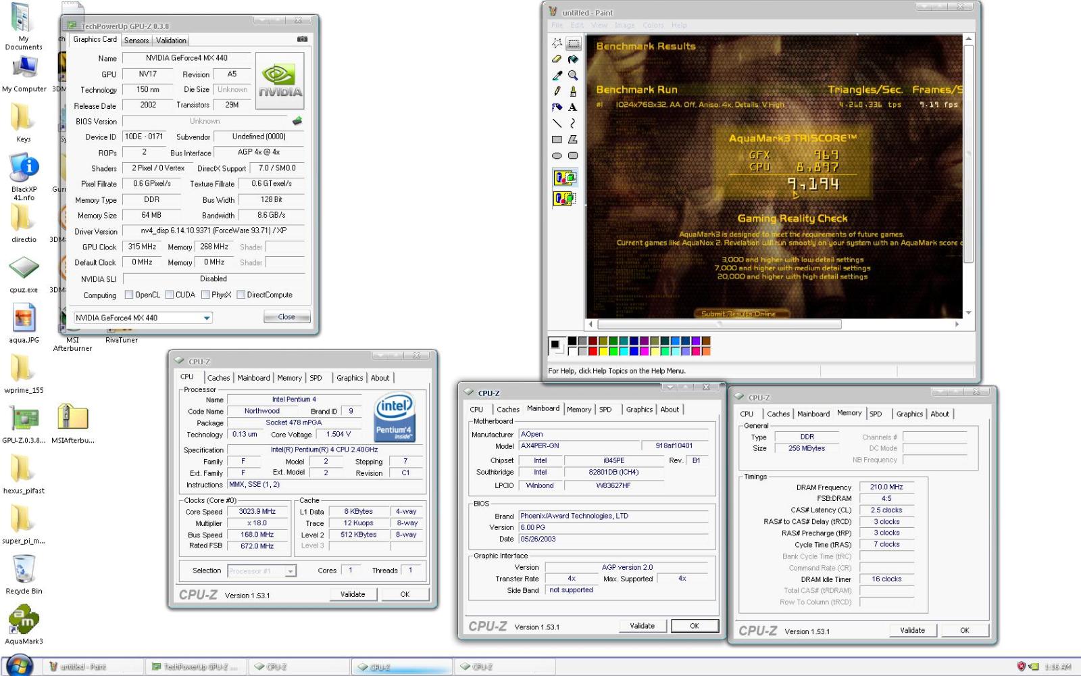Open the Graphics tab in the CPU-Z memory window
The height and width of the screenshot is (676, 1081).
(x=909, y=414)
